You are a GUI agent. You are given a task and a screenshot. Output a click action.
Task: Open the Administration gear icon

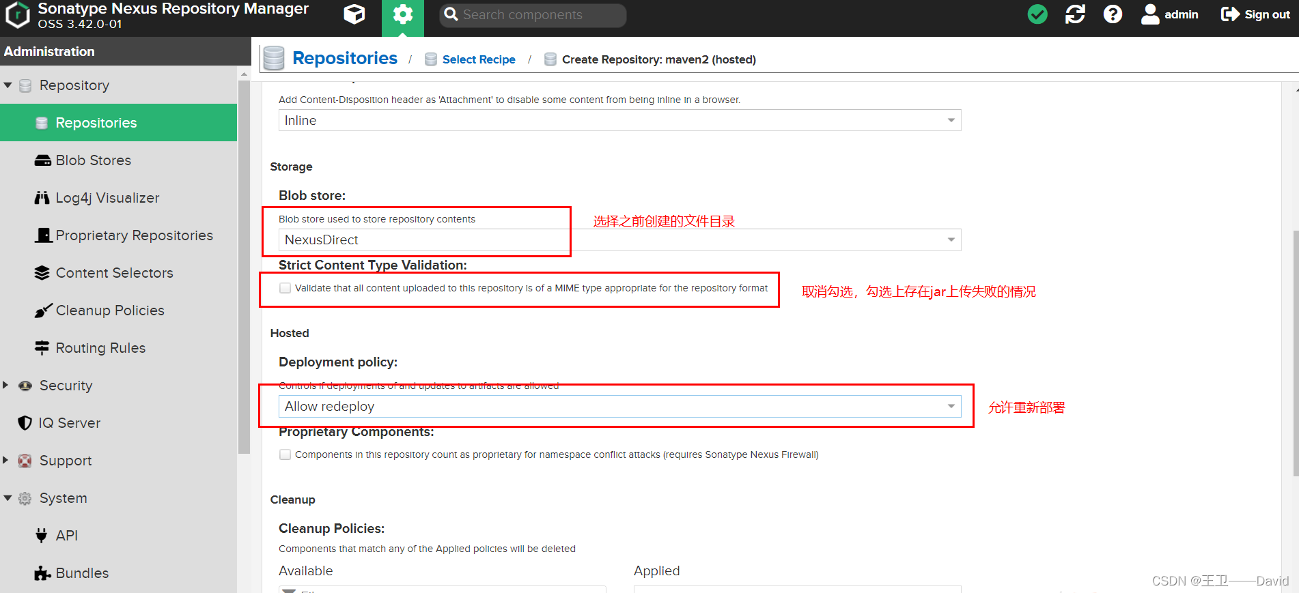click(403, 14)
